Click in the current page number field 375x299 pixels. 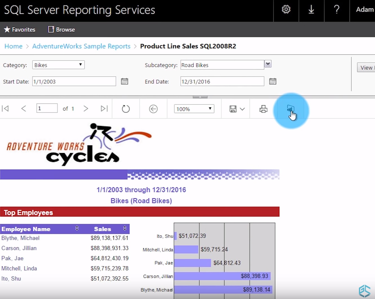click(47, 108)
